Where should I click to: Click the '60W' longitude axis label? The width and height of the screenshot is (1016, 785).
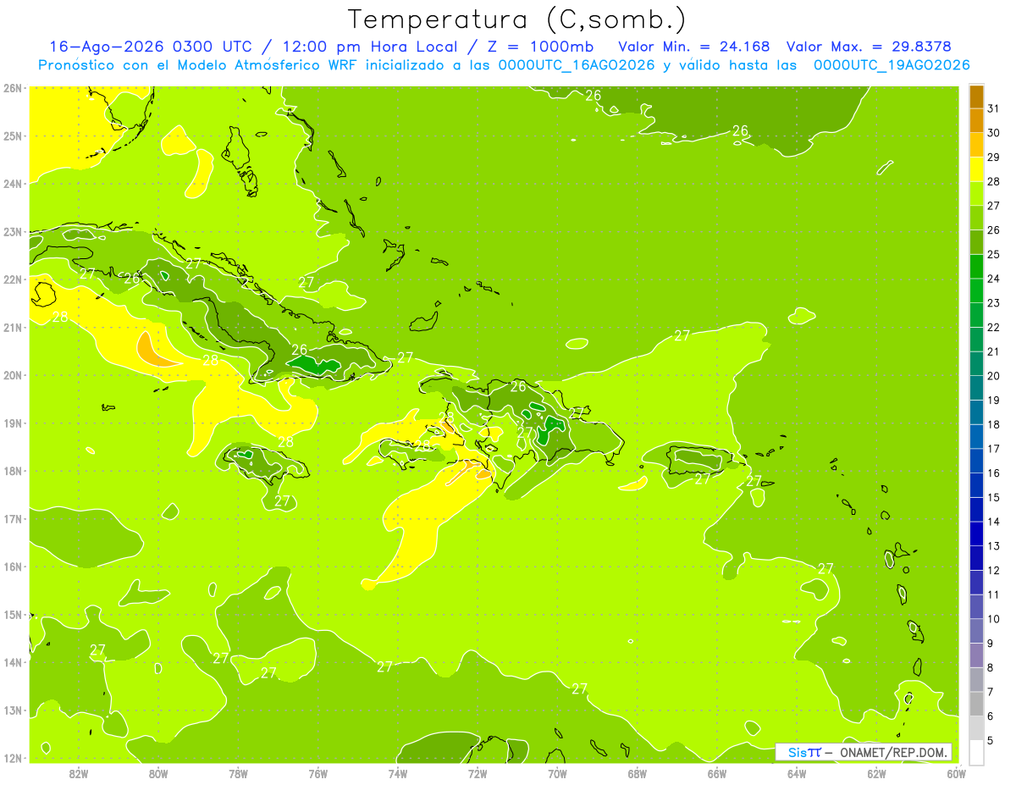tap(956, 773)
